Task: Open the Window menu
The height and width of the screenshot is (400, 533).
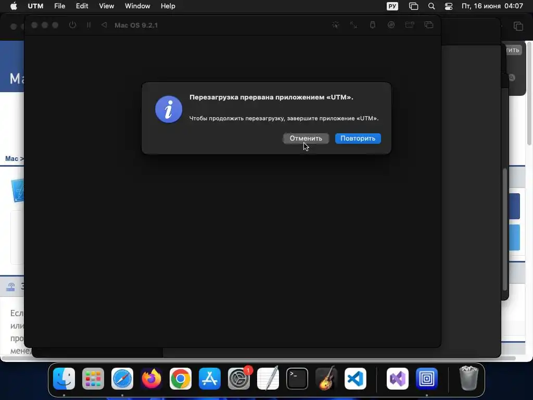Action: (x=137, y=6)
